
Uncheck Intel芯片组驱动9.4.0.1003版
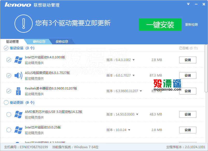point(9,60)
